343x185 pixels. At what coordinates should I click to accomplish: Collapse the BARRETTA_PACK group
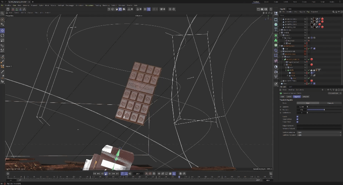(280, 46)
